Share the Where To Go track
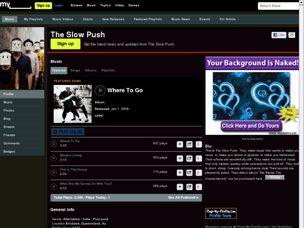This screenshot has height=228, width=304. coord(189,144)
